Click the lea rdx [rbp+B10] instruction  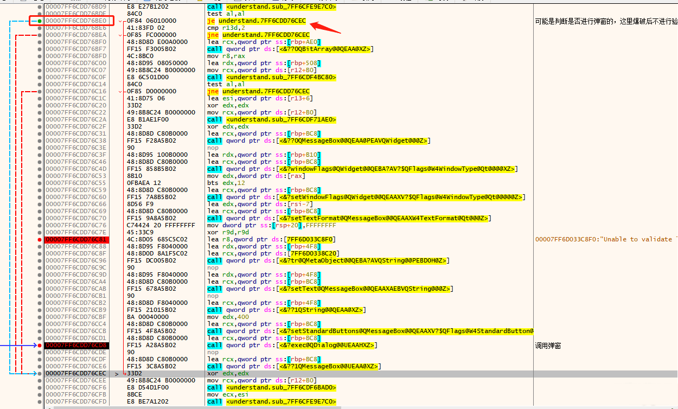(x=264, y=155)
